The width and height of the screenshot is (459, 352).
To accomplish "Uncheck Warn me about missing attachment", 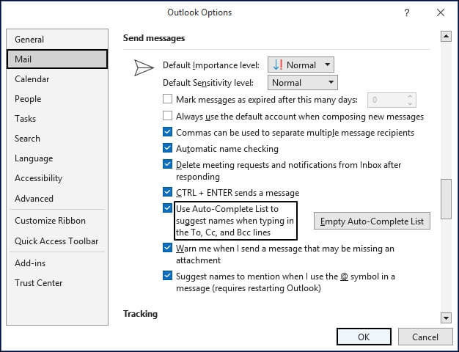I will coord(167,248).
